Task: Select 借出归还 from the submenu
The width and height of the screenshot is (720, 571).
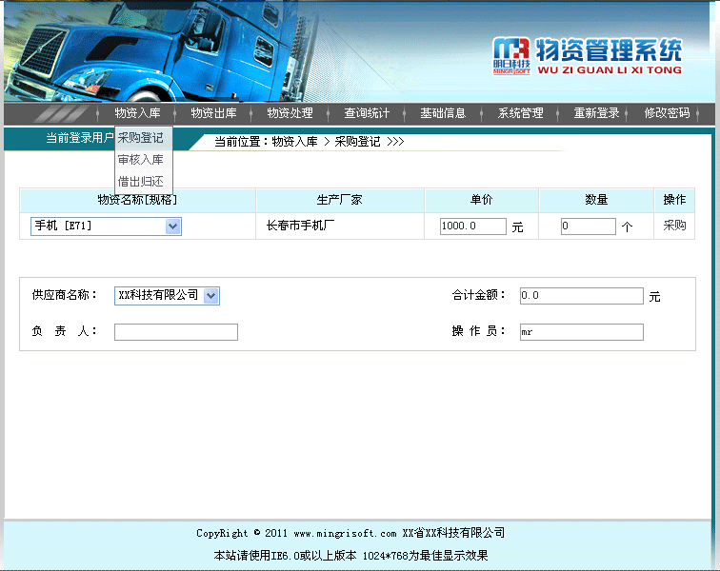Action: tap(143, 182)
